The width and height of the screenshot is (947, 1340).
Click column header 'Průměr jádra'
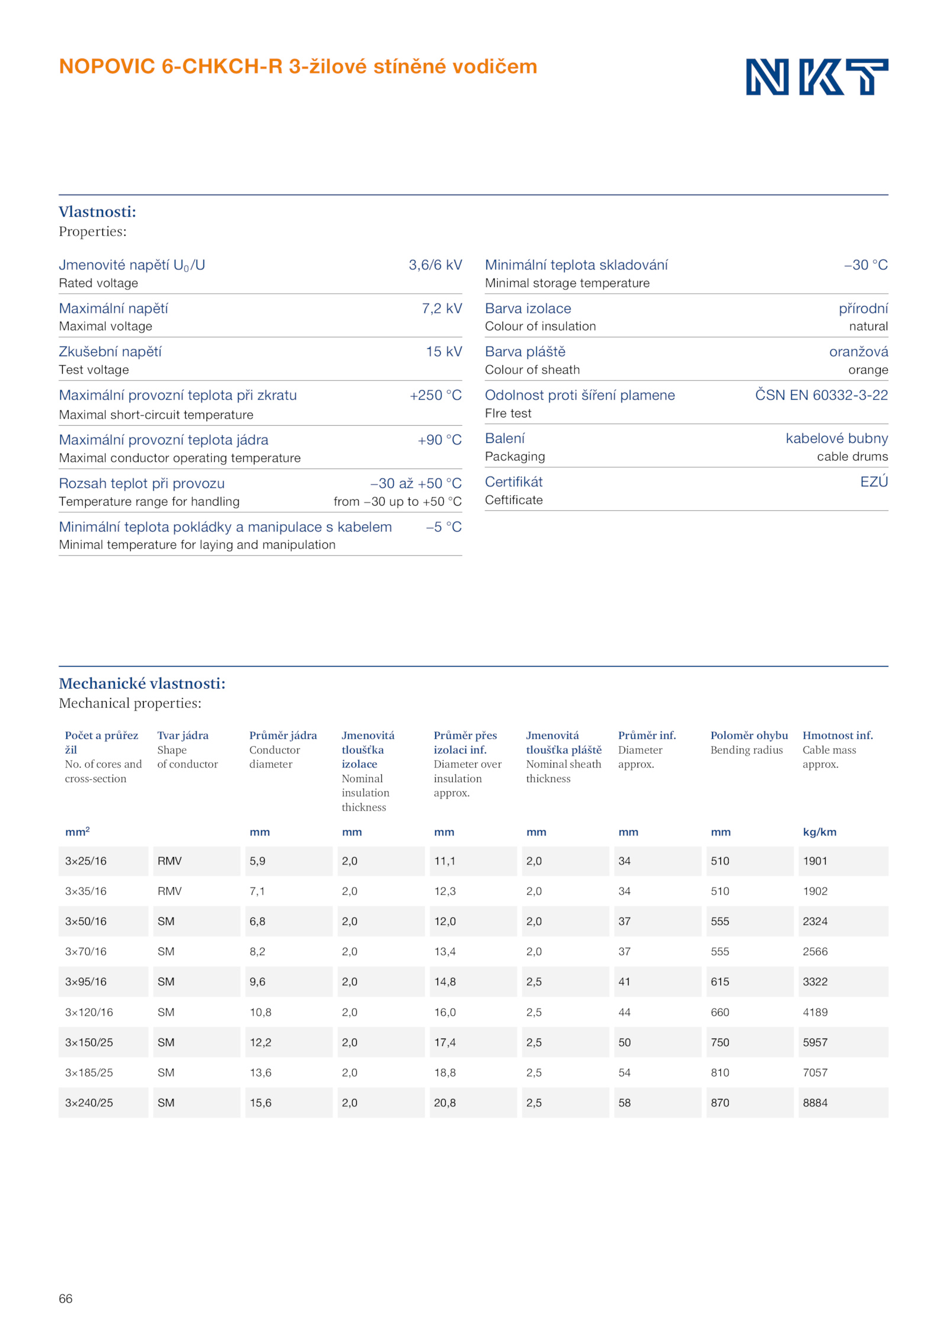click(x=283, y=735)
